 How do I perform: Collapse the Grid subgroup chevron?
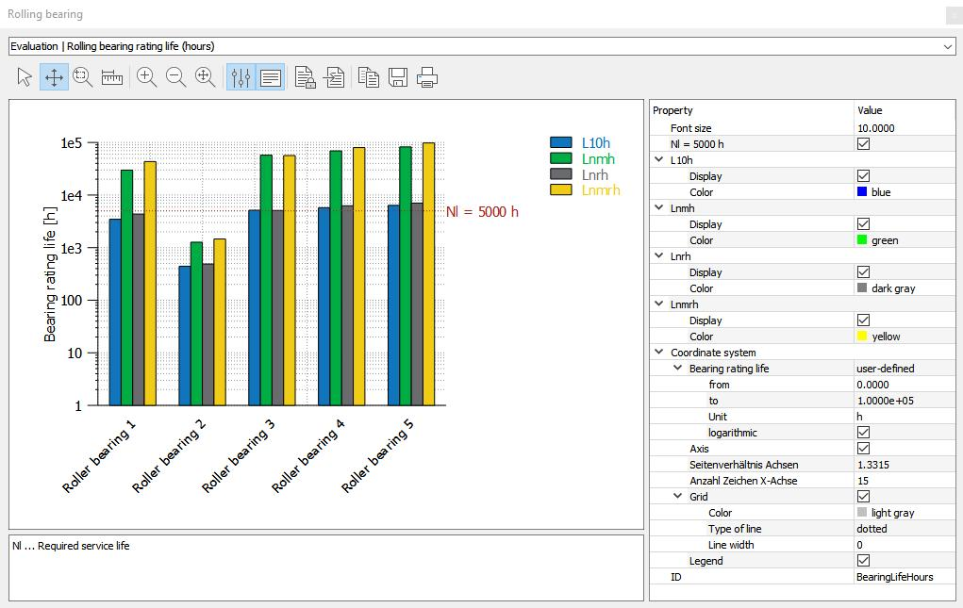pyautogui.click(x=678, y=496)
